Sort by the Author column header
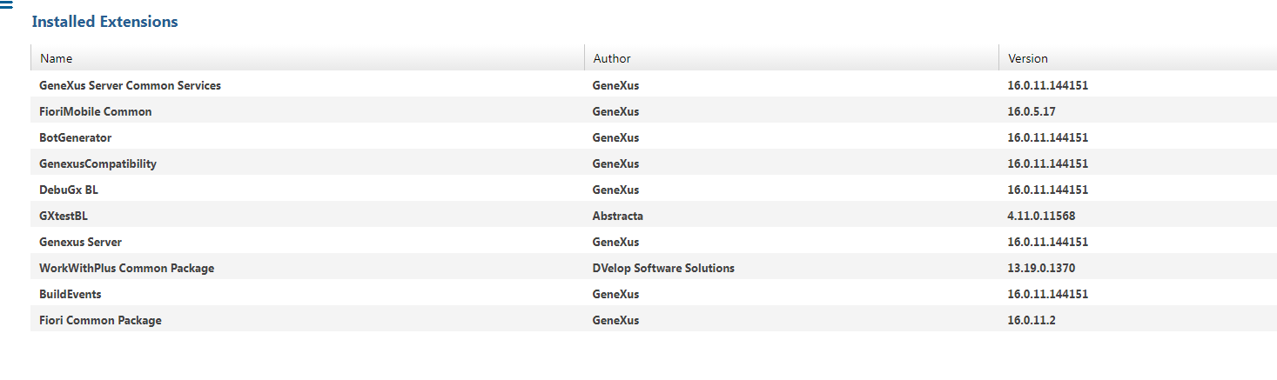 (x=612, y=58)
